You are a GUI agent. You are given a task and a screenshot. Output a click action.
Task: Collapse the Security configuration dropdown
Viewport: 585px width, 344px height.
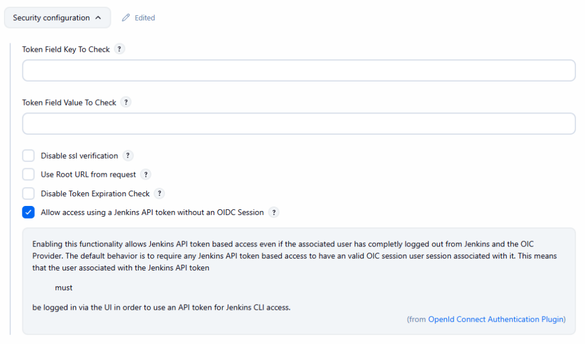tap(57, 18)
